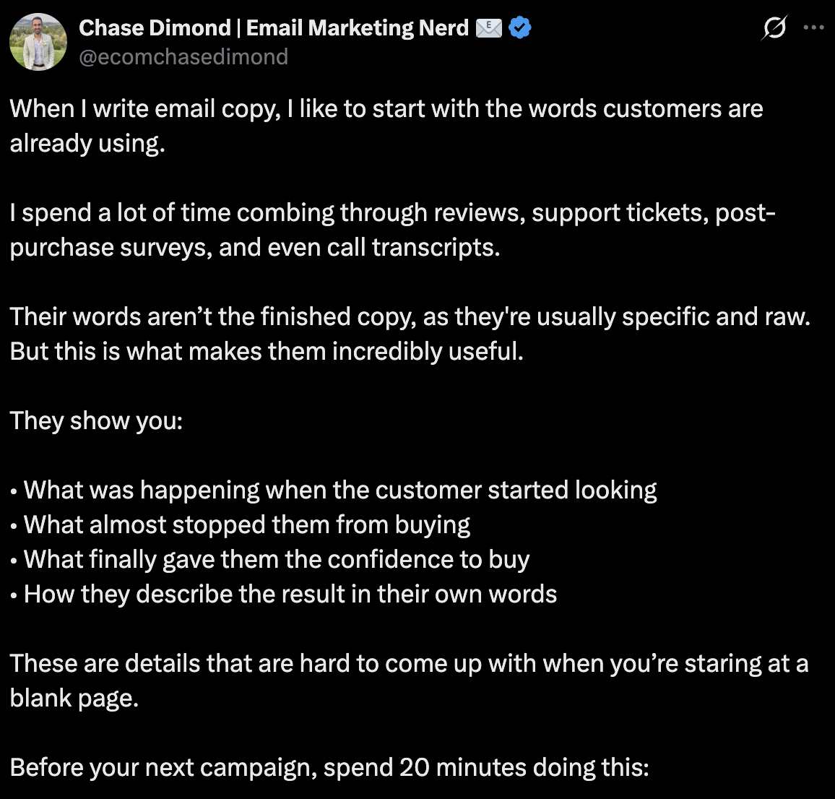The height and width of the screenshot is (799, 835).
Task: Select bullet "What finally gave them the confidence"
Action: (x=270, y=559)
